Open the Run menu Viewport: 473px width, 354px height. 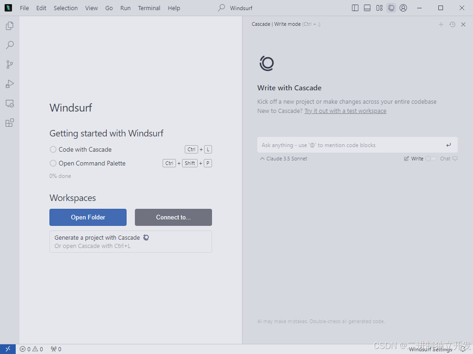(x=126, y=8)
